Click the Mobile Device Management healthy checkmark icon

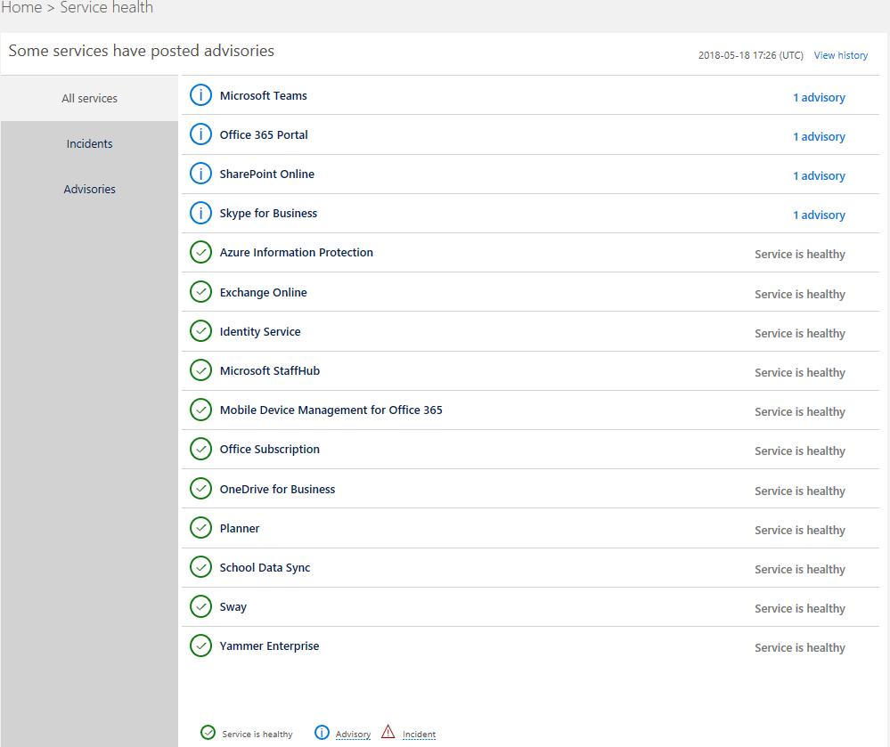(200, 410)
